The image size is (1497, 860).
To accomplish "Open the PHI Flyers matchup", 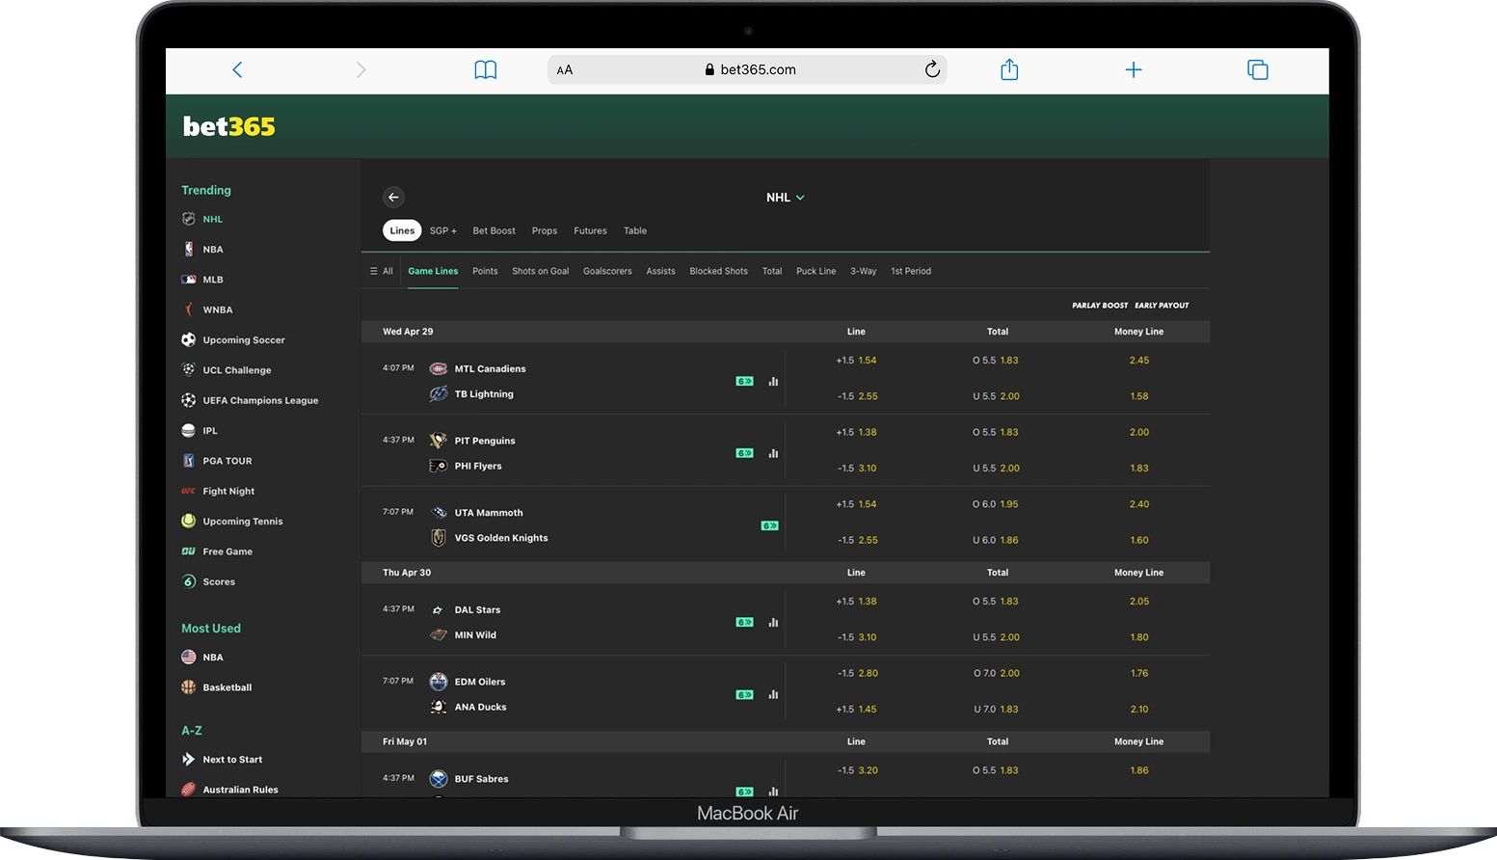I will (x=478, y=466).
